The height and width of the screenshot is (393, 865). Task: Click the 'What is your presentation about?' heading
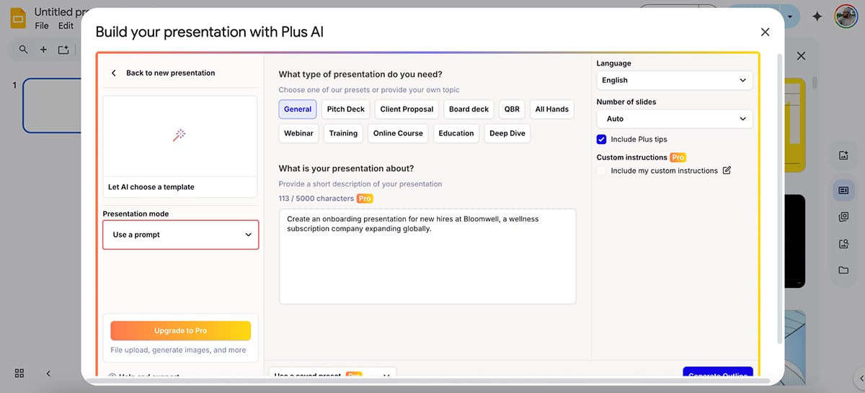coord(347,168)
